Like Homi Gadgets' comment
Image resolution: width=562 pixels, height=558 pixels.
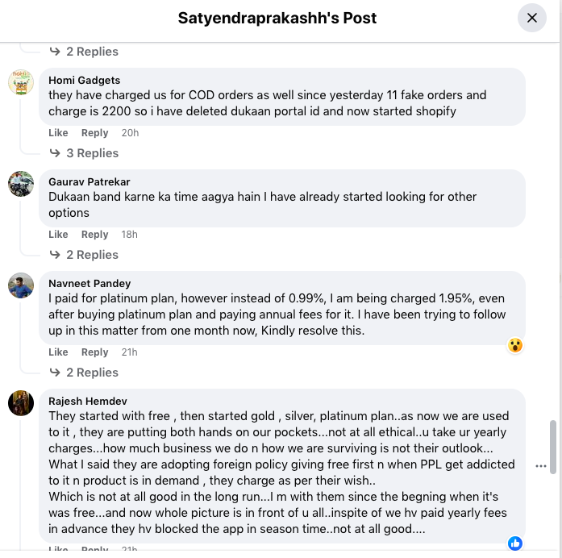point(58,133)
